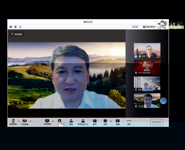Expand the recording options arrow
The width and height of the screenshot is (185, 150).
pyautogui.click(x=111, y=121)
